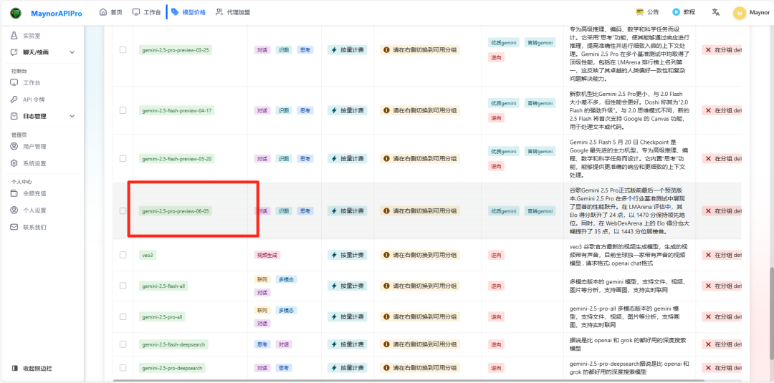Open the 教程 menu item
Viewport: 774px width, 383px height.
(x=683, y=12)
